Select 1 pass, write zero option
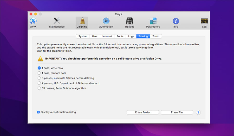 click(x=39, y=68)
